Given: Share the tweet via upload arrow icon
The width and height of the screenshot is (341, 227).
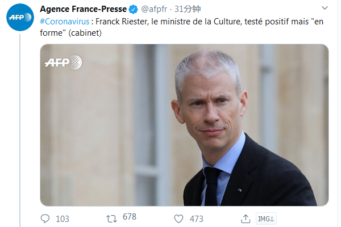Looking at the screenshot, I should point(246,218).
